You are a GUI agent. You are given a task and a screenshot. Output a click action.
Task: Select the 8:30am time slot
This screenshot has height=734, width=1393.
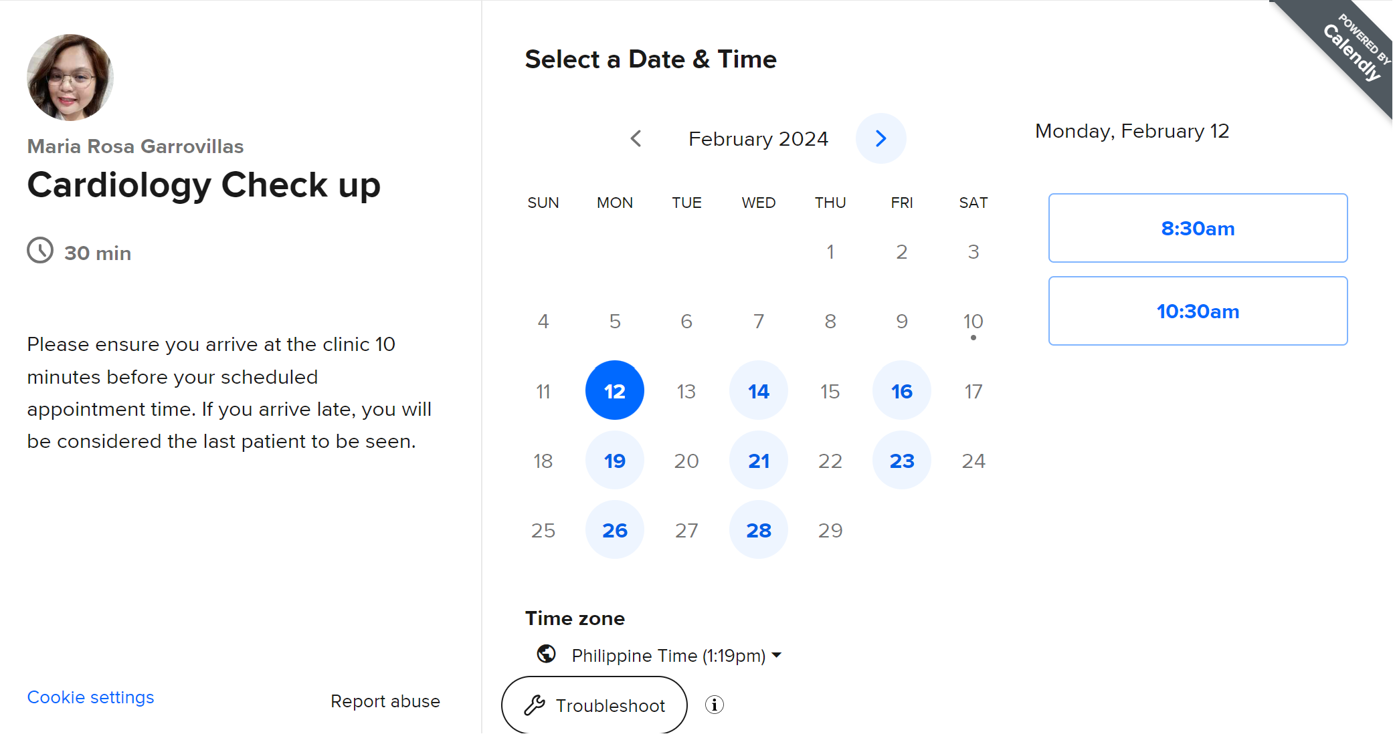pyautogui.click(x=1198, y=228)
